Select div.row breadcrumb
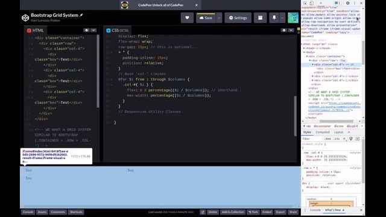Screen dimensions: 386x217 tap(339, 126)
